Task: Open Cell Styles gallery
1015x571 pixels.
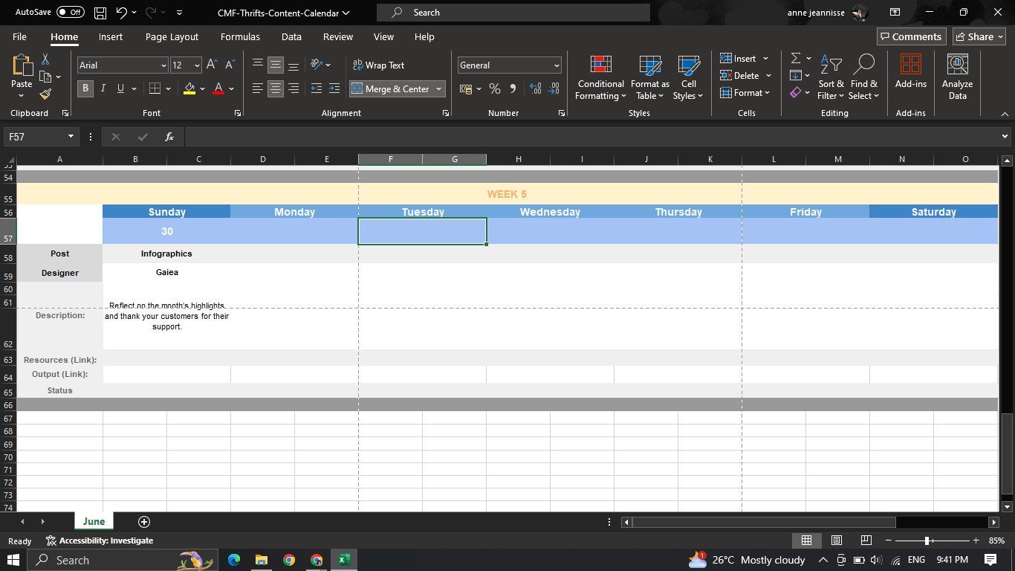Action: [x=688, y=77]
